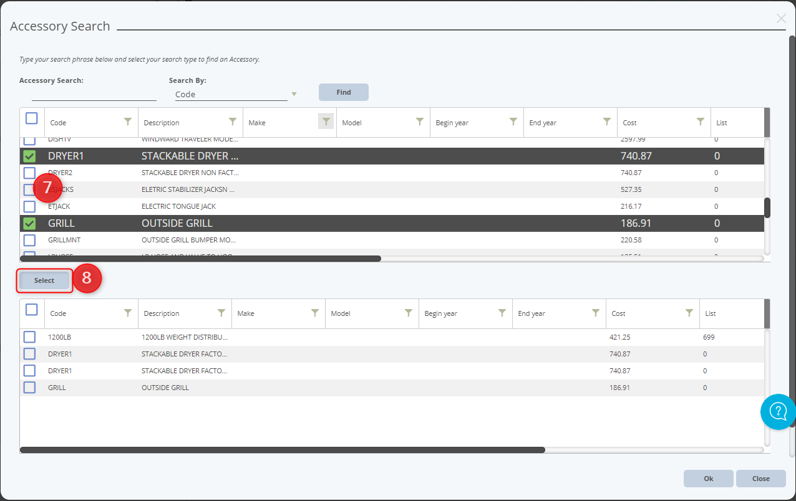
Task: Open the filter for the Code column
Action: point(128,122)
